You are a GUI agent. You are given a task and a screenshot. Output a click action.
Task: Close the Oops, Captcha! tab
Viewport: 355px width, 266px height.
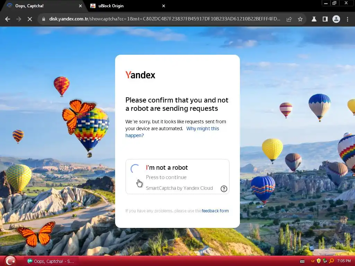pos(80,6)
